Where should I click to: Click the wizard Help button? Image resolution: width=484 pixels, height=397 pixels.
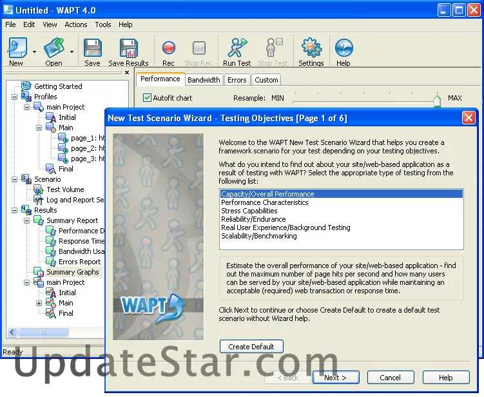click(446, 378)
